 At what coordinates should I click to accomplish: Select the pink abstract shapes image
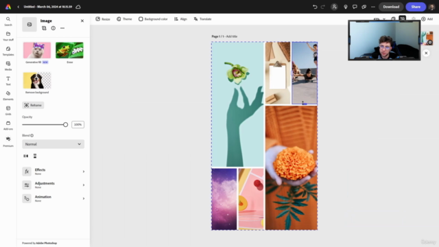click(251, 199)
